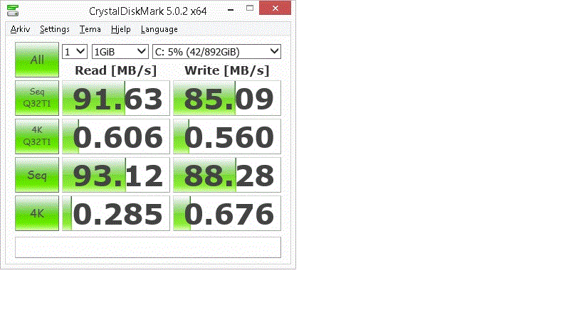This screenshot has width=583, height=327.
Task: Start the 4K benchmark test
Action: (37, 213)
